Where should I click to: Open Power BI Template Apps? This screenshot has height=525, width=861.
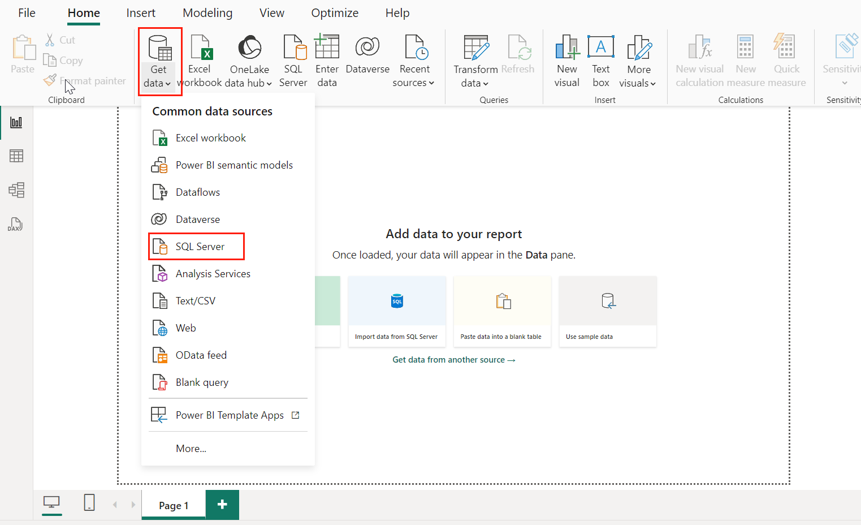coord(230,415)
